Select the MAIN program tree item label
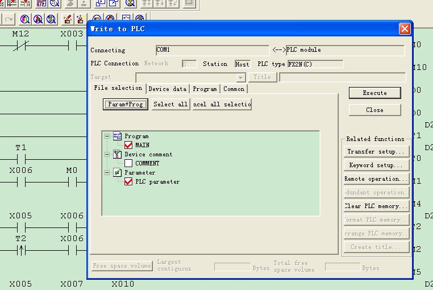Screen dimensions: 433x290 pos(142,145)
